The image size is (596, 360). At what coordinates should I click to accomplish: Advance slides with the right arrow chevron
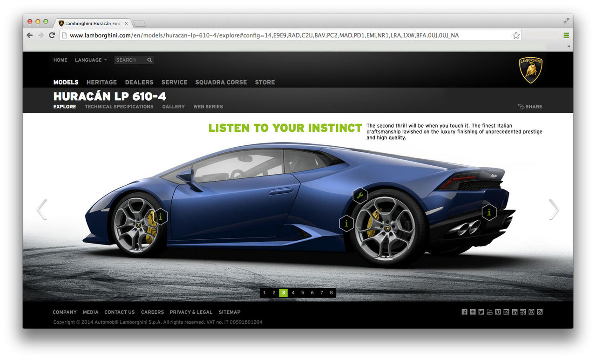point(554,209)
